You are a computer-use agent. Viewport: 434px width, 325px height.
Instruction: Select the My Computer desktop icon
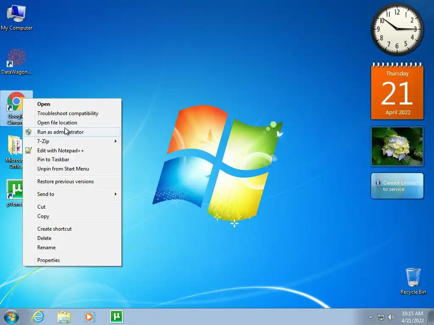click(x=17, y=18)
